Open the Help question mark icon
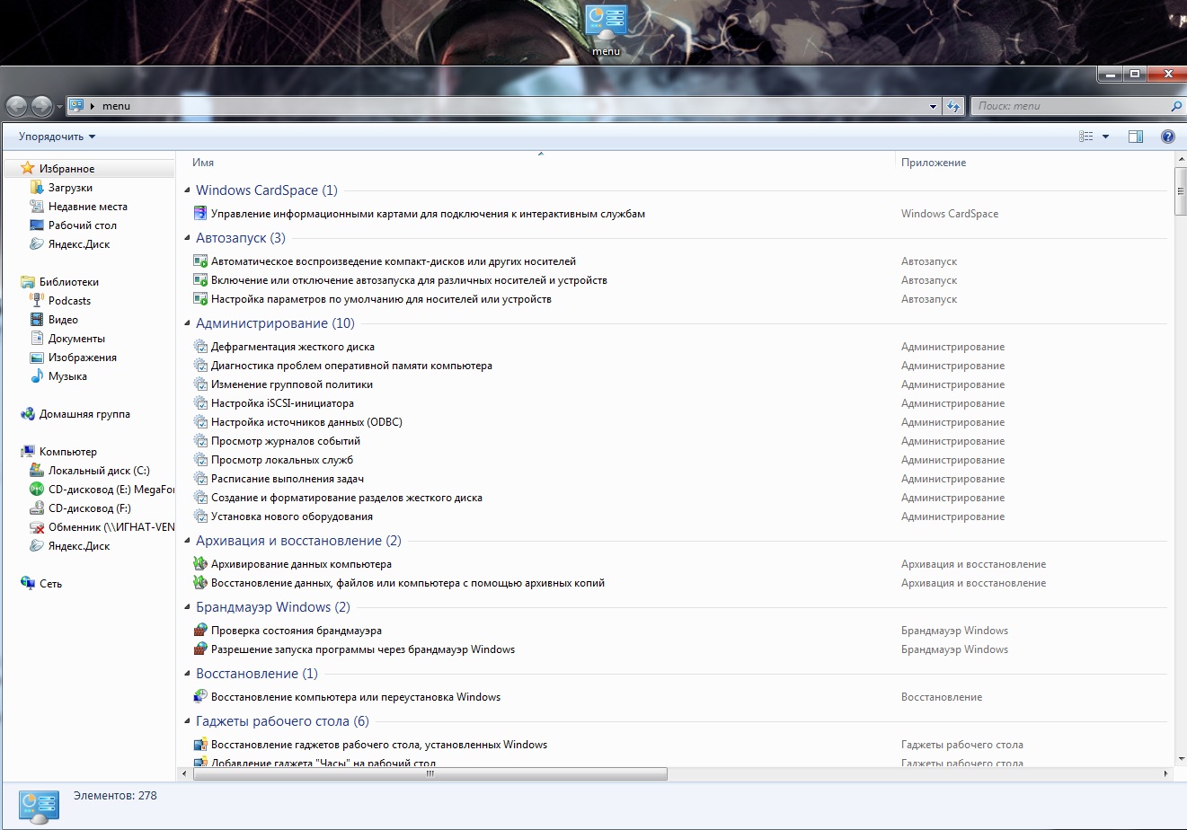 pyautogui.click(x=1167, y=137)
